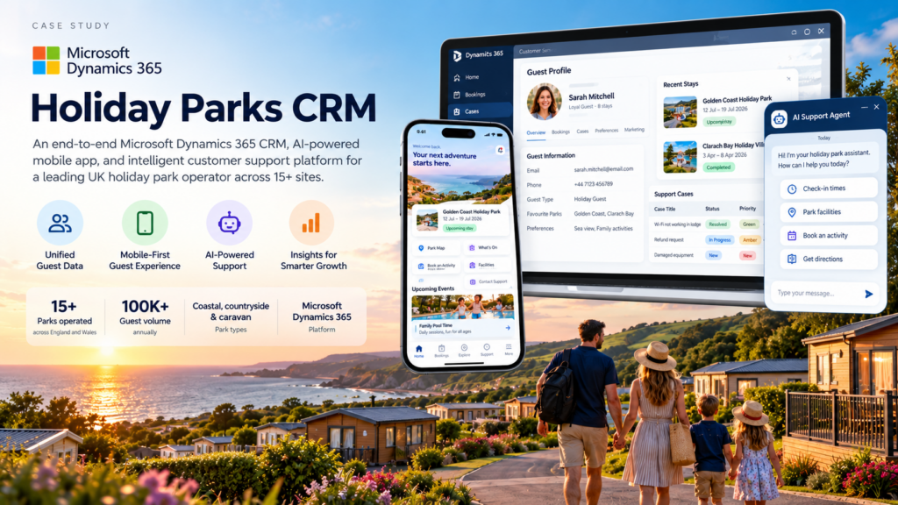Tap the notification bell on phone screen
Image resolution: width=898 pixels, height=505 pixels.
tap(500, 150)
